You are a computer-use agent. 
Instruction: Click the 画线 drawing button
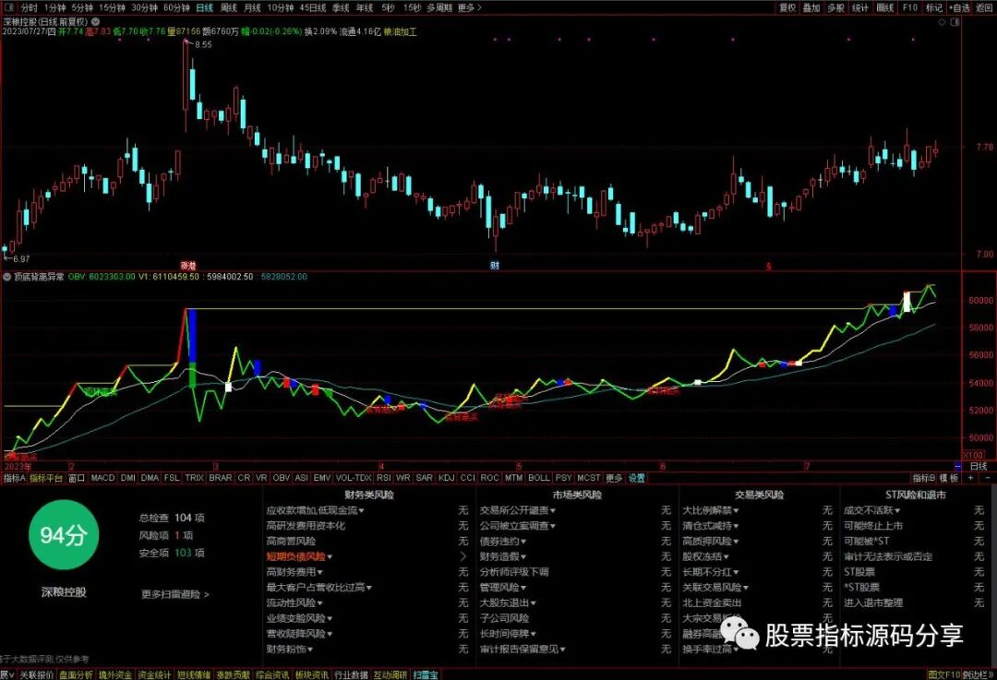(x=885, y=7)
